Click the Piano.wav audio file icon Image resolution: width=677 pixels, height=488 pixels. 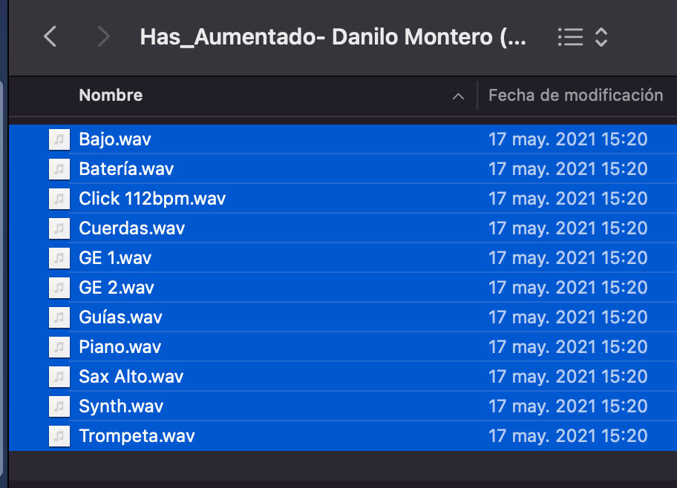click(59, 347)
